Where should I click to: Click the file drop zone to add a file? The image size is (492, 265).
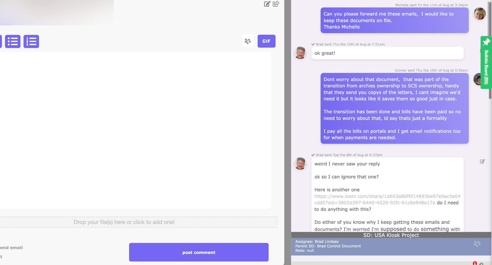click(x=124, y=222)
